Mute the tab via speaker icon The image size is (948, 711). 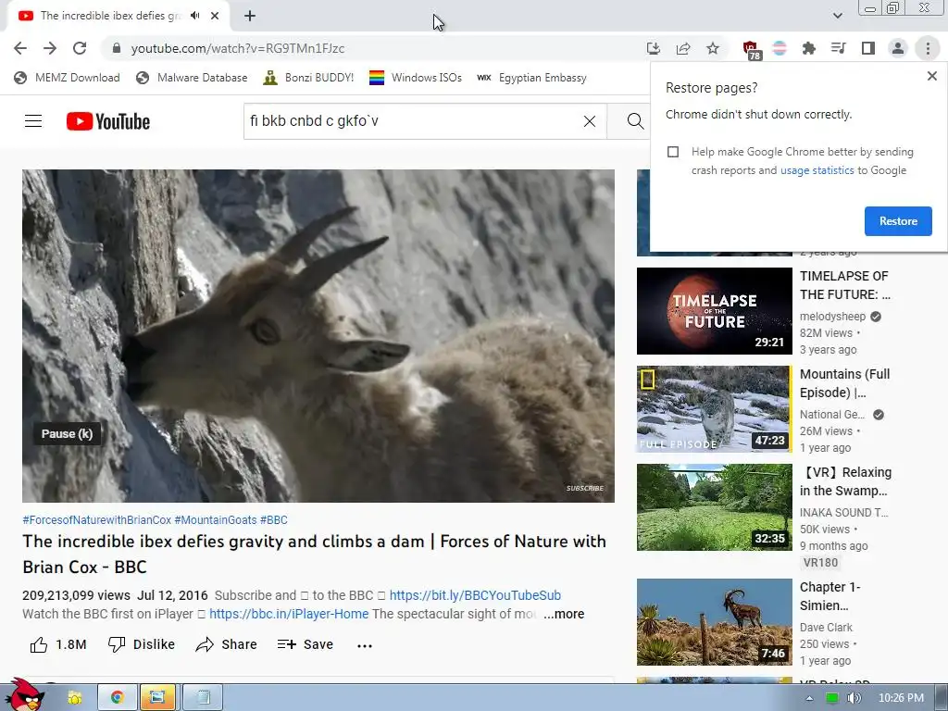[194, 16]
